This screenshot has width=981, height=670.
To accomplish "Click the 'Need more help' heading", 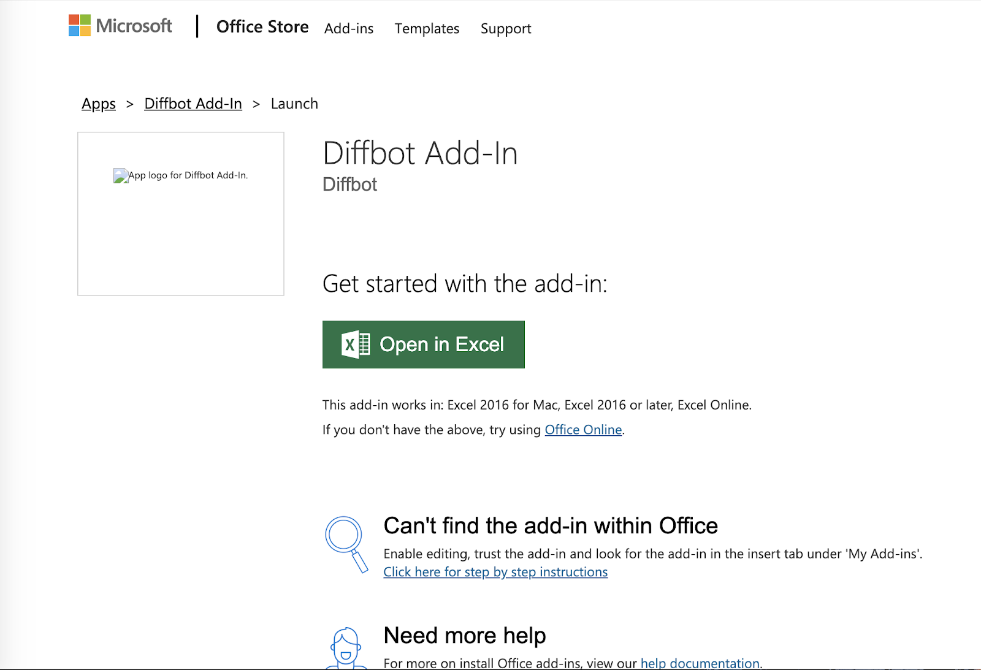I will [x=465, y=636].
